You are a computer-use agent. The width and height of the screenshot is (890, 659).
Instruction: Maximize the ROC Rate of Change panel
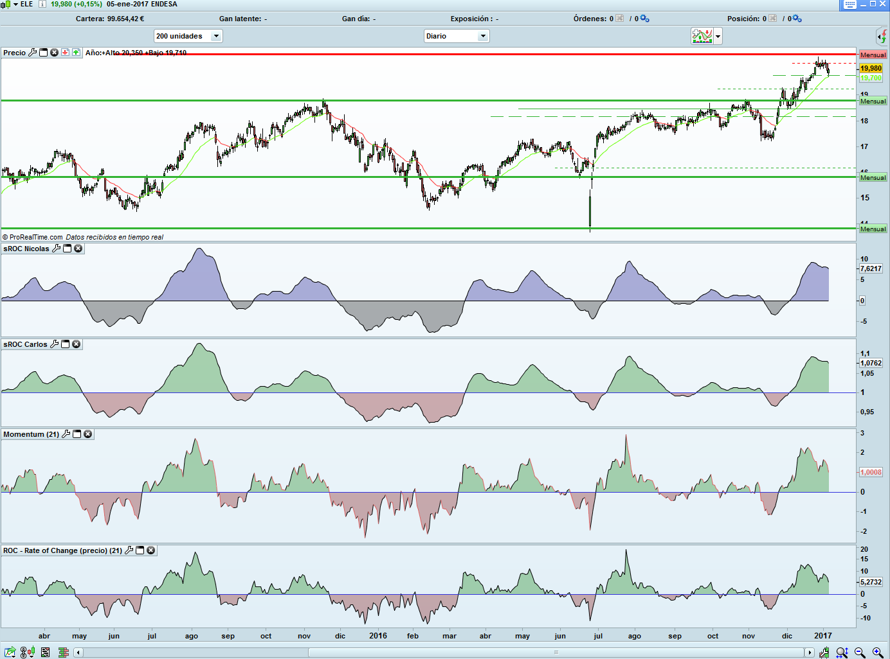pyautogui.click(x=140, y=550)
